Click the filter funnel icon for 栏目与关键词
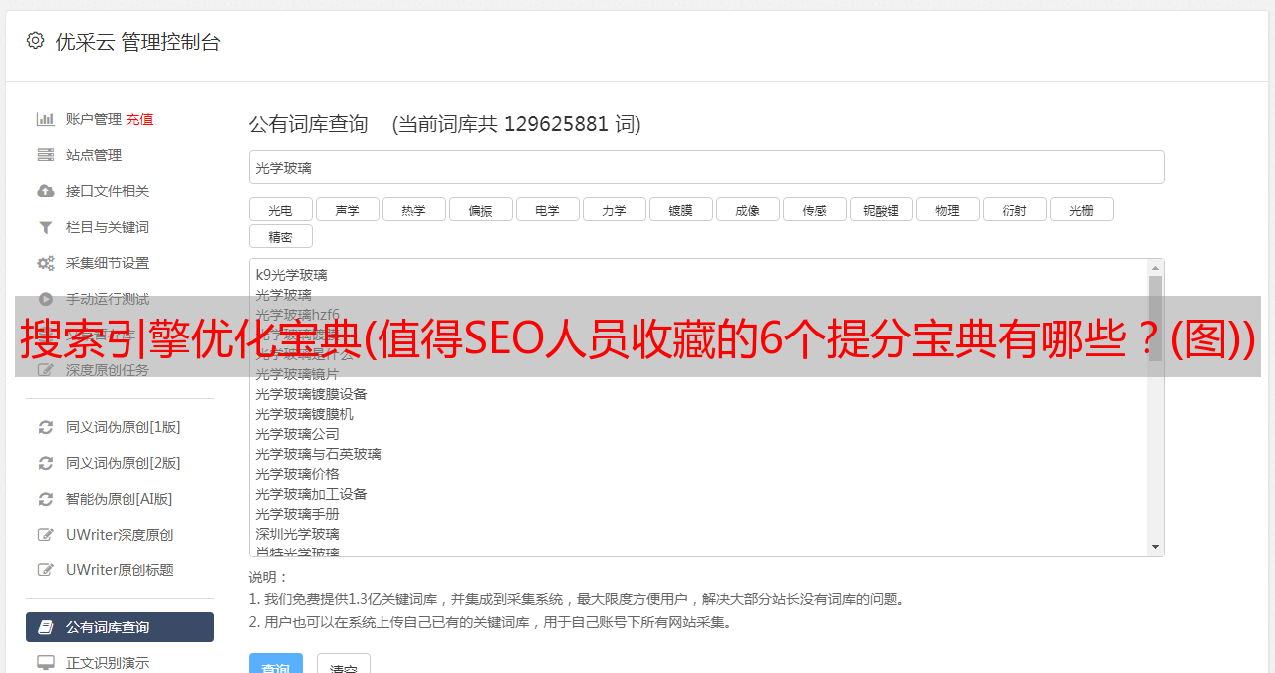Viewport: 1275px width, 673px height. click(46, 227)
